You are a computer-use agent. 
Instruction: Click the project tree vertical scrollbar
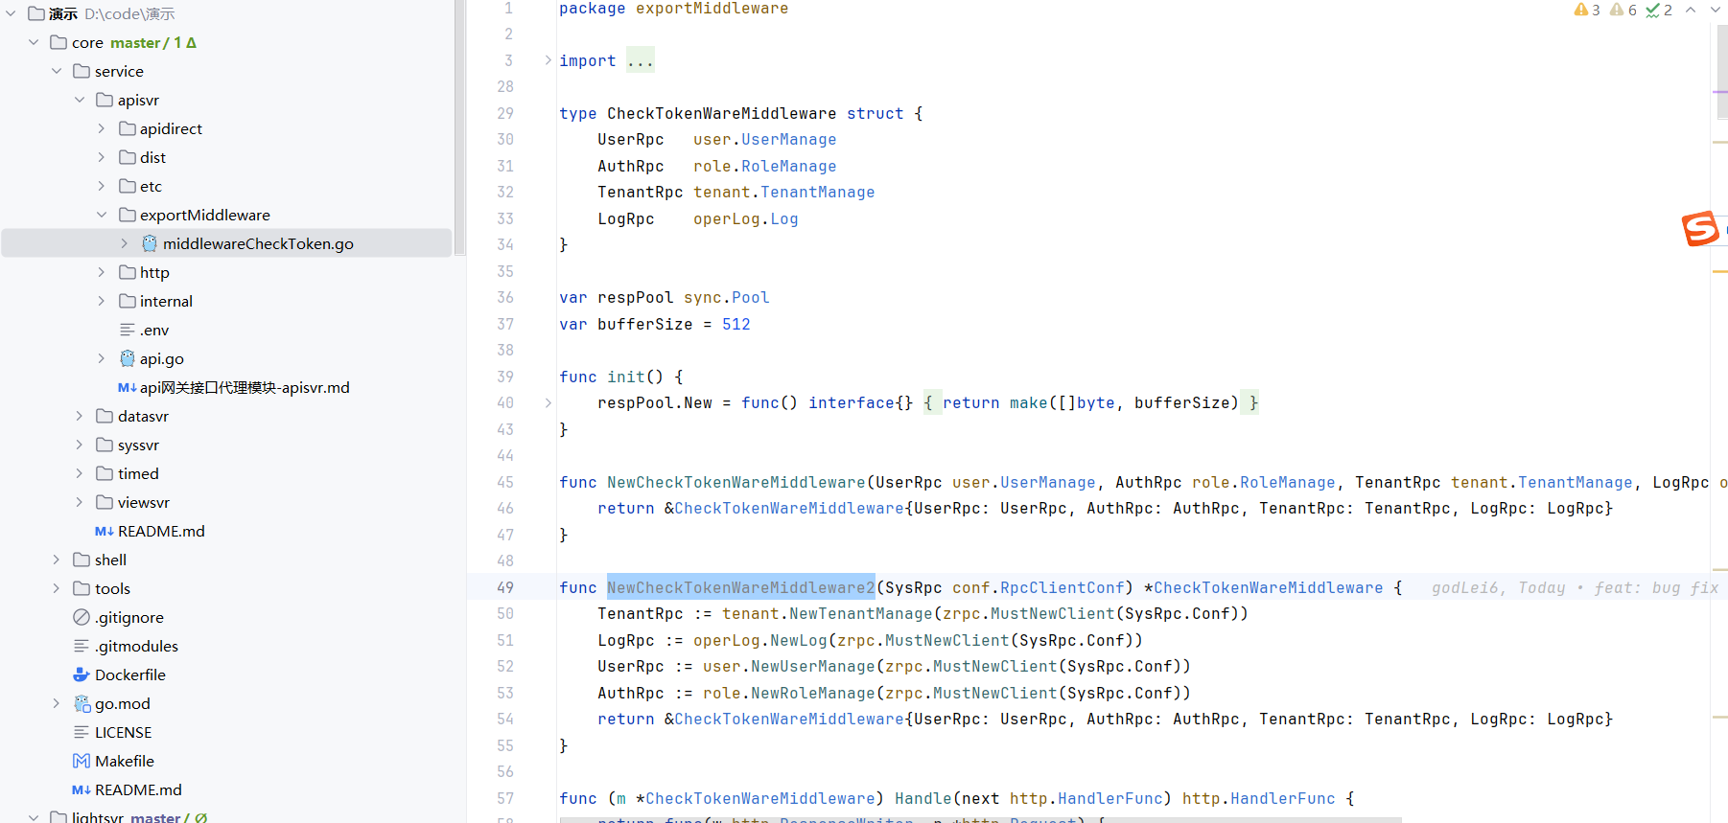(459, 125)
